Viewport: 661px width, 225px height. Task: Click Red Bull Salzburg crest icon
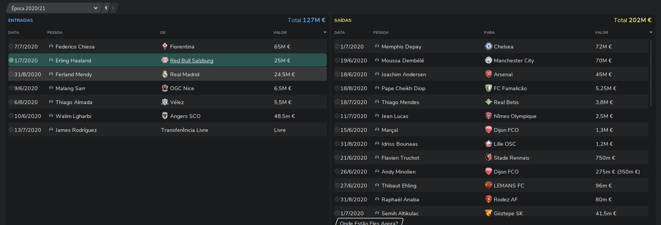pyautogui.click(x=164, y=60)
